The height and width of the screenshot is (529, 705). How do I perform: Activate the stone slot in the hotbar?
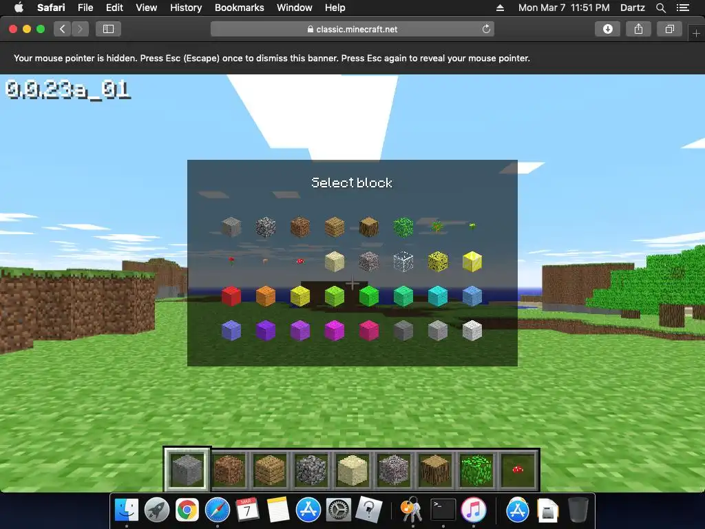tap(187, 470)
